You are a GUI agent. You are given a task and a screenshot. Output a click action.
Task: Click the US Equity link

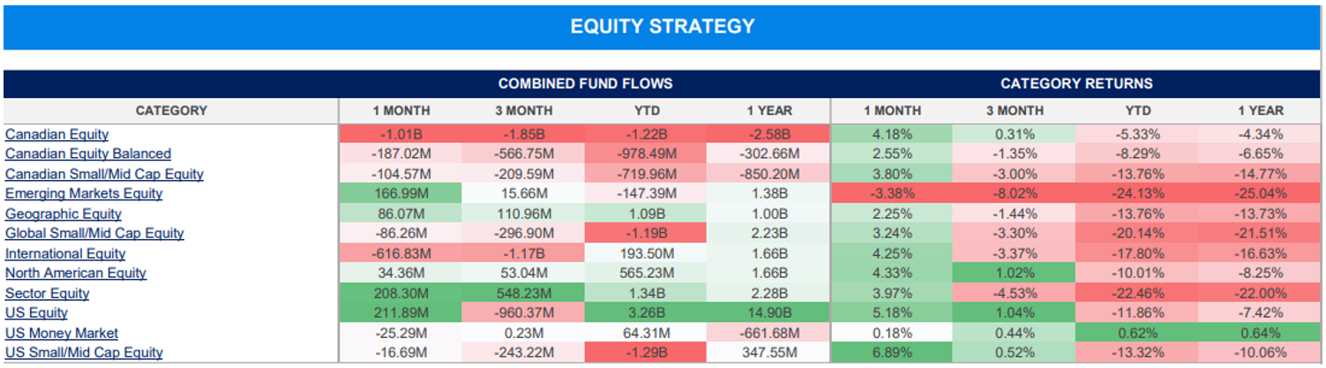tap(36, 312)
